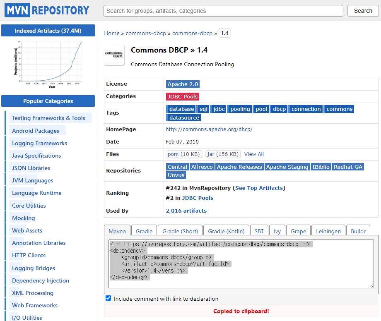Image resolution: width=381 pixels, height=321 pixels.
Task: Open the datasource tag
Action: [183, 117]
